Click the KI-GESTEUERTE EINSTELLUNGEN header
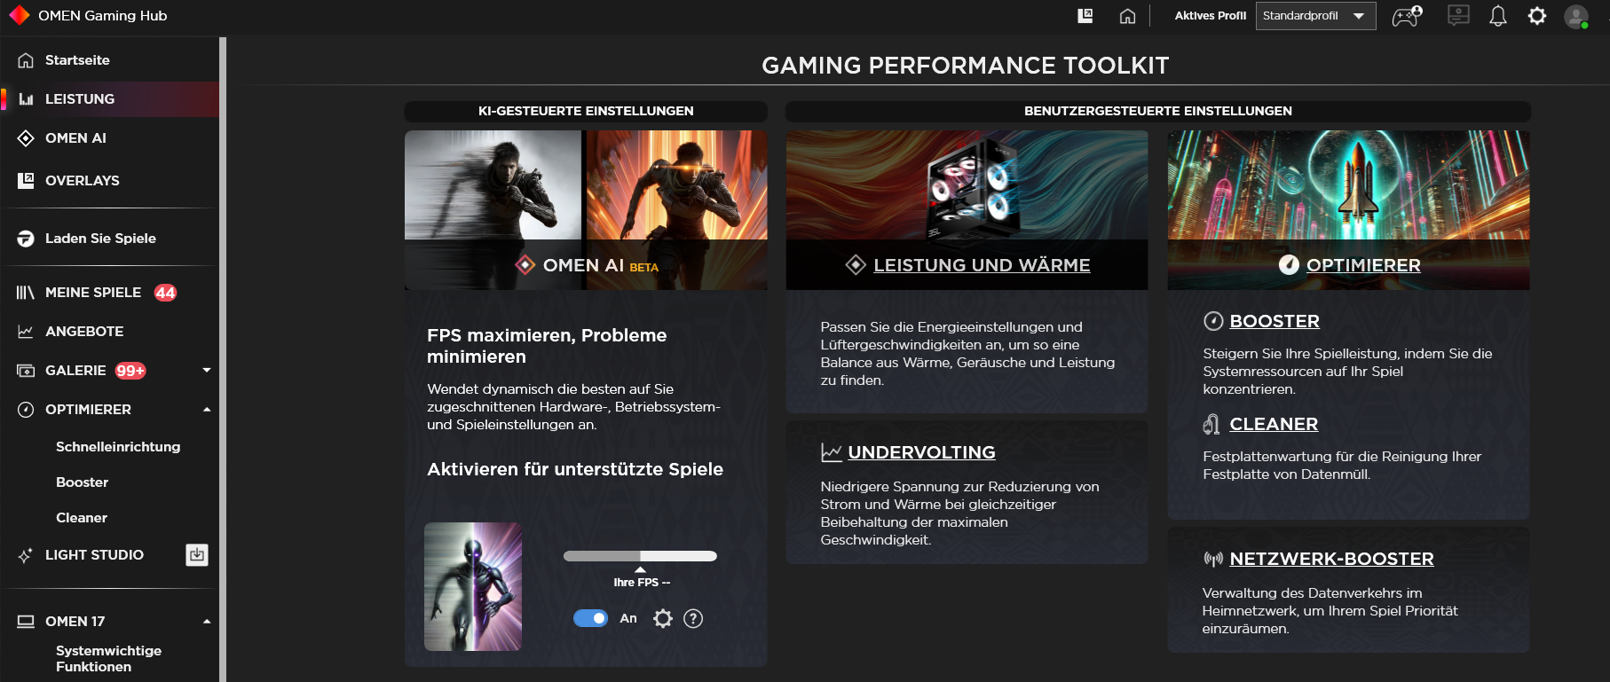This screenshot has width=1610, height=682. pyautogui.click(x=586, y=111)
